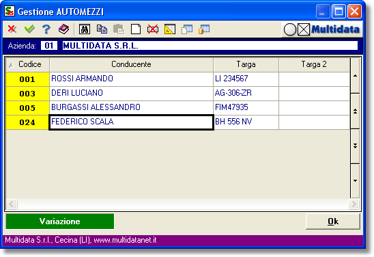Viewport: 374px width, 257px height.
Task: Click the Variazione green button
Action: pos(60,221)
